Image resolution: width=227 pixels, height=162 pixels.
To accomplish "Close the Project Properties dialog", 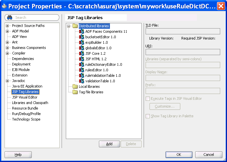I will [221, 6].
